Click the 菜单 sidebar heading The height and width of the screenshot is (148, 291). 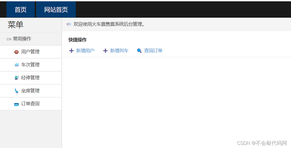(16, 25)
